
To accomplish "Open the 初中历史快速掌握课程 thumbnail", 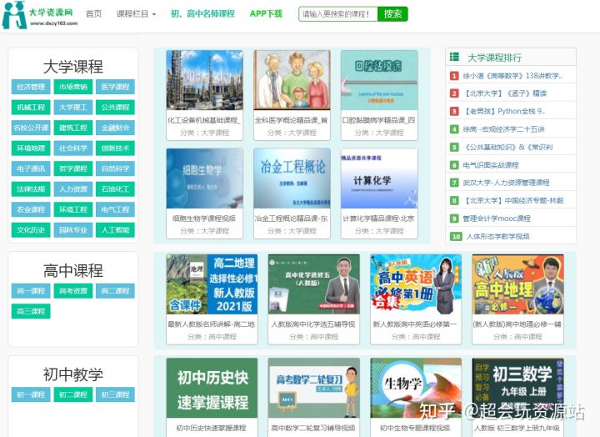I will [x=212, y=389].
